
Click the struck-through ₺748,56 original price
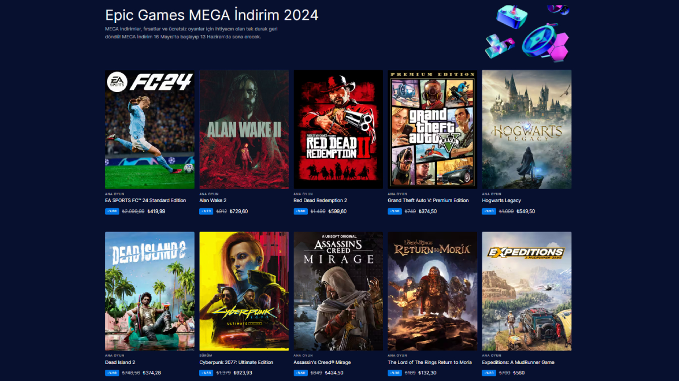[x=131, y=373]
